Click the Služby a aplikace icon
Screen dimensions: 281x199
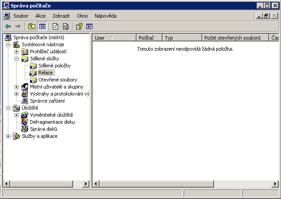pyautogui.click(x=16, y=136)
